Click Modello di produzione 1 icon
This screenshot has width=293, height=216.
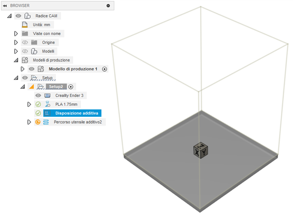tap(41, 69)
